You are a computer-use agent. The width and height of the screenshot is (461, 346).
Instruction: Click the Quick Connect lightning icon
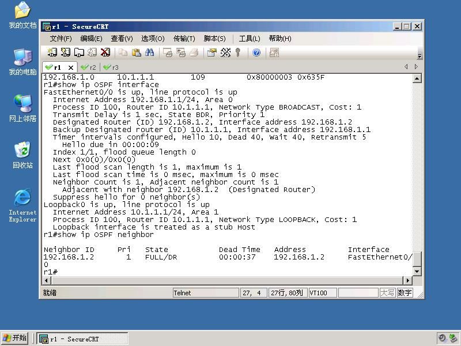coord(65,52)
